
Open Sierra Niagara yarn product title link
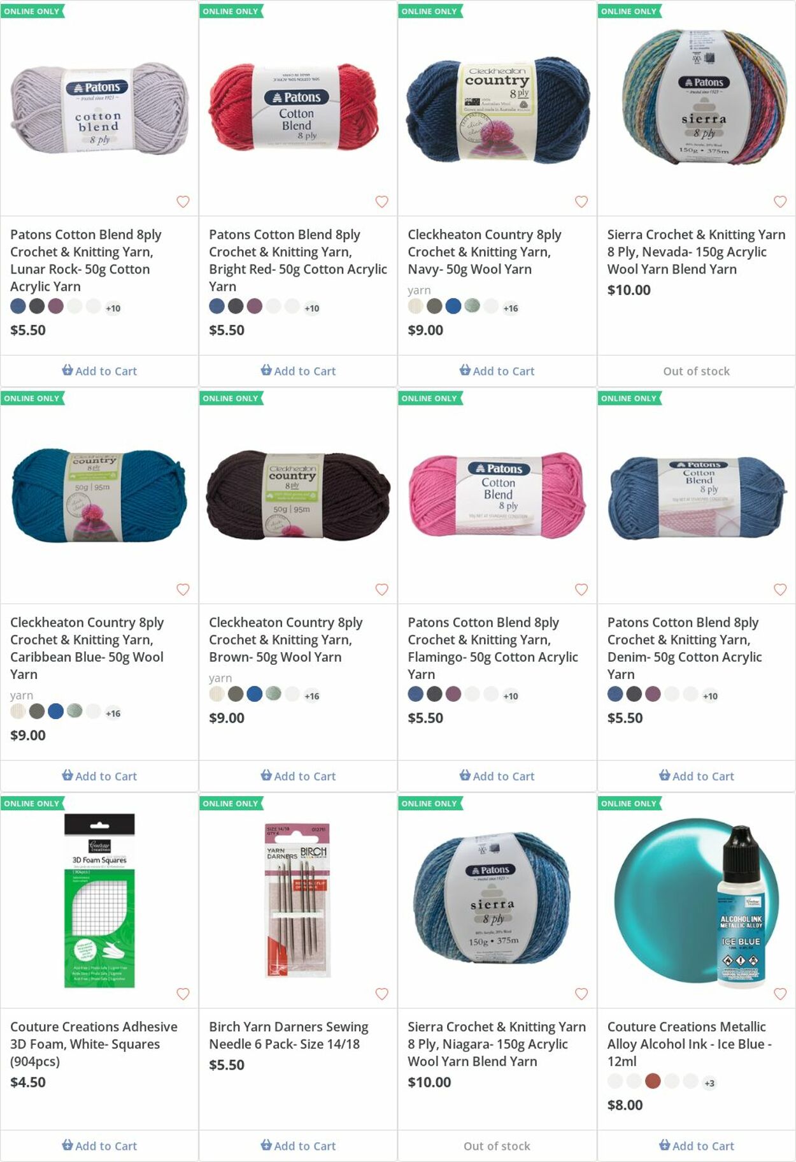(497, 1043)
